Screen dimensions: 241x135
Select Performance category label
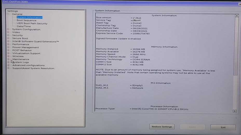(x=21, y=44)
